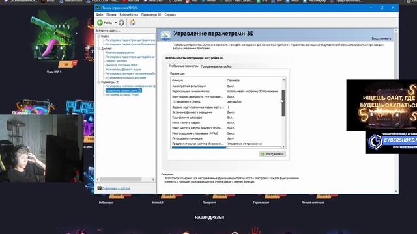Click the webcam overlay in browser
This screenshot has height=234, width=417.
[42, 148]
